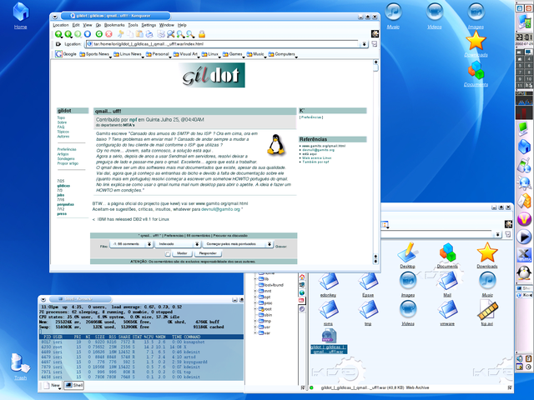Click the Mudar button
This screenshot has height=400, width=534.
point(182,253)
